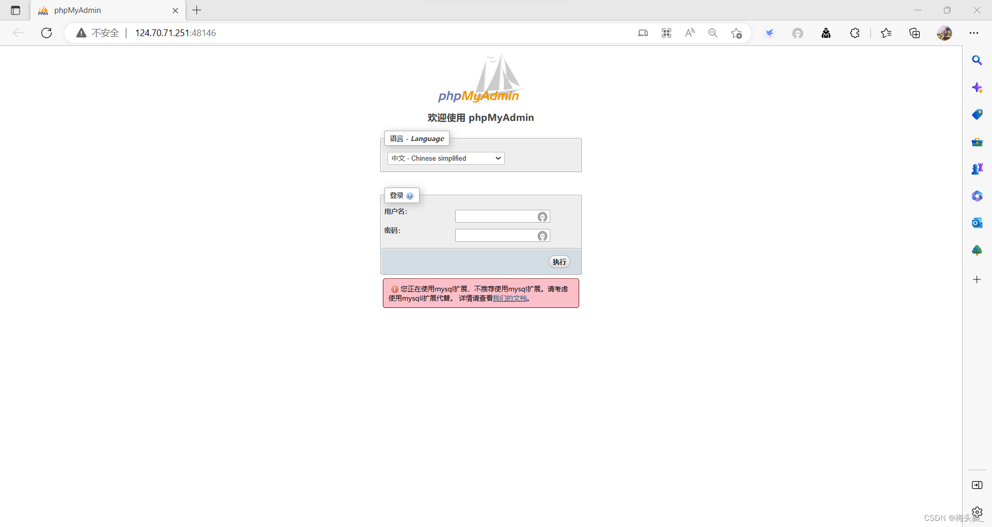Add this page to favorites
The height and width of the screenshot is (527, 992).
pyautogui.click(x=736, y=33)
